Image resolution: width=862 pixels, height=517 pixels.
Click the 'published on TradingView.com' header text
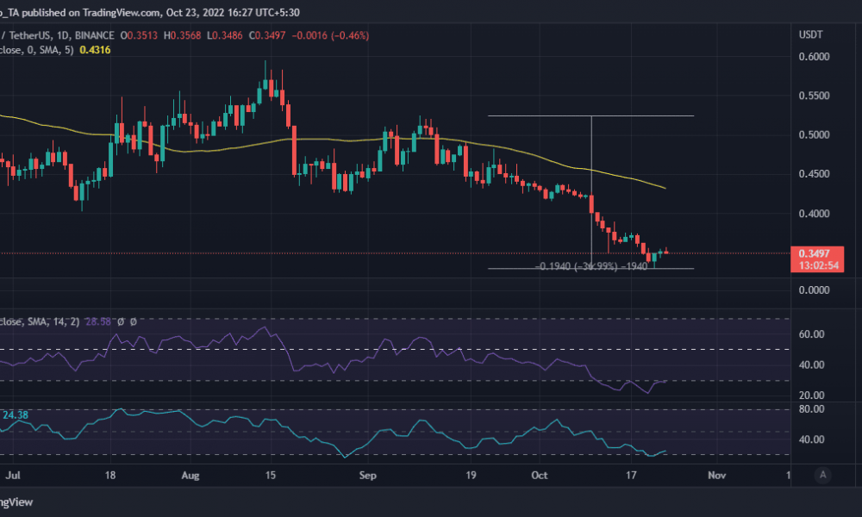pos(92,12)
